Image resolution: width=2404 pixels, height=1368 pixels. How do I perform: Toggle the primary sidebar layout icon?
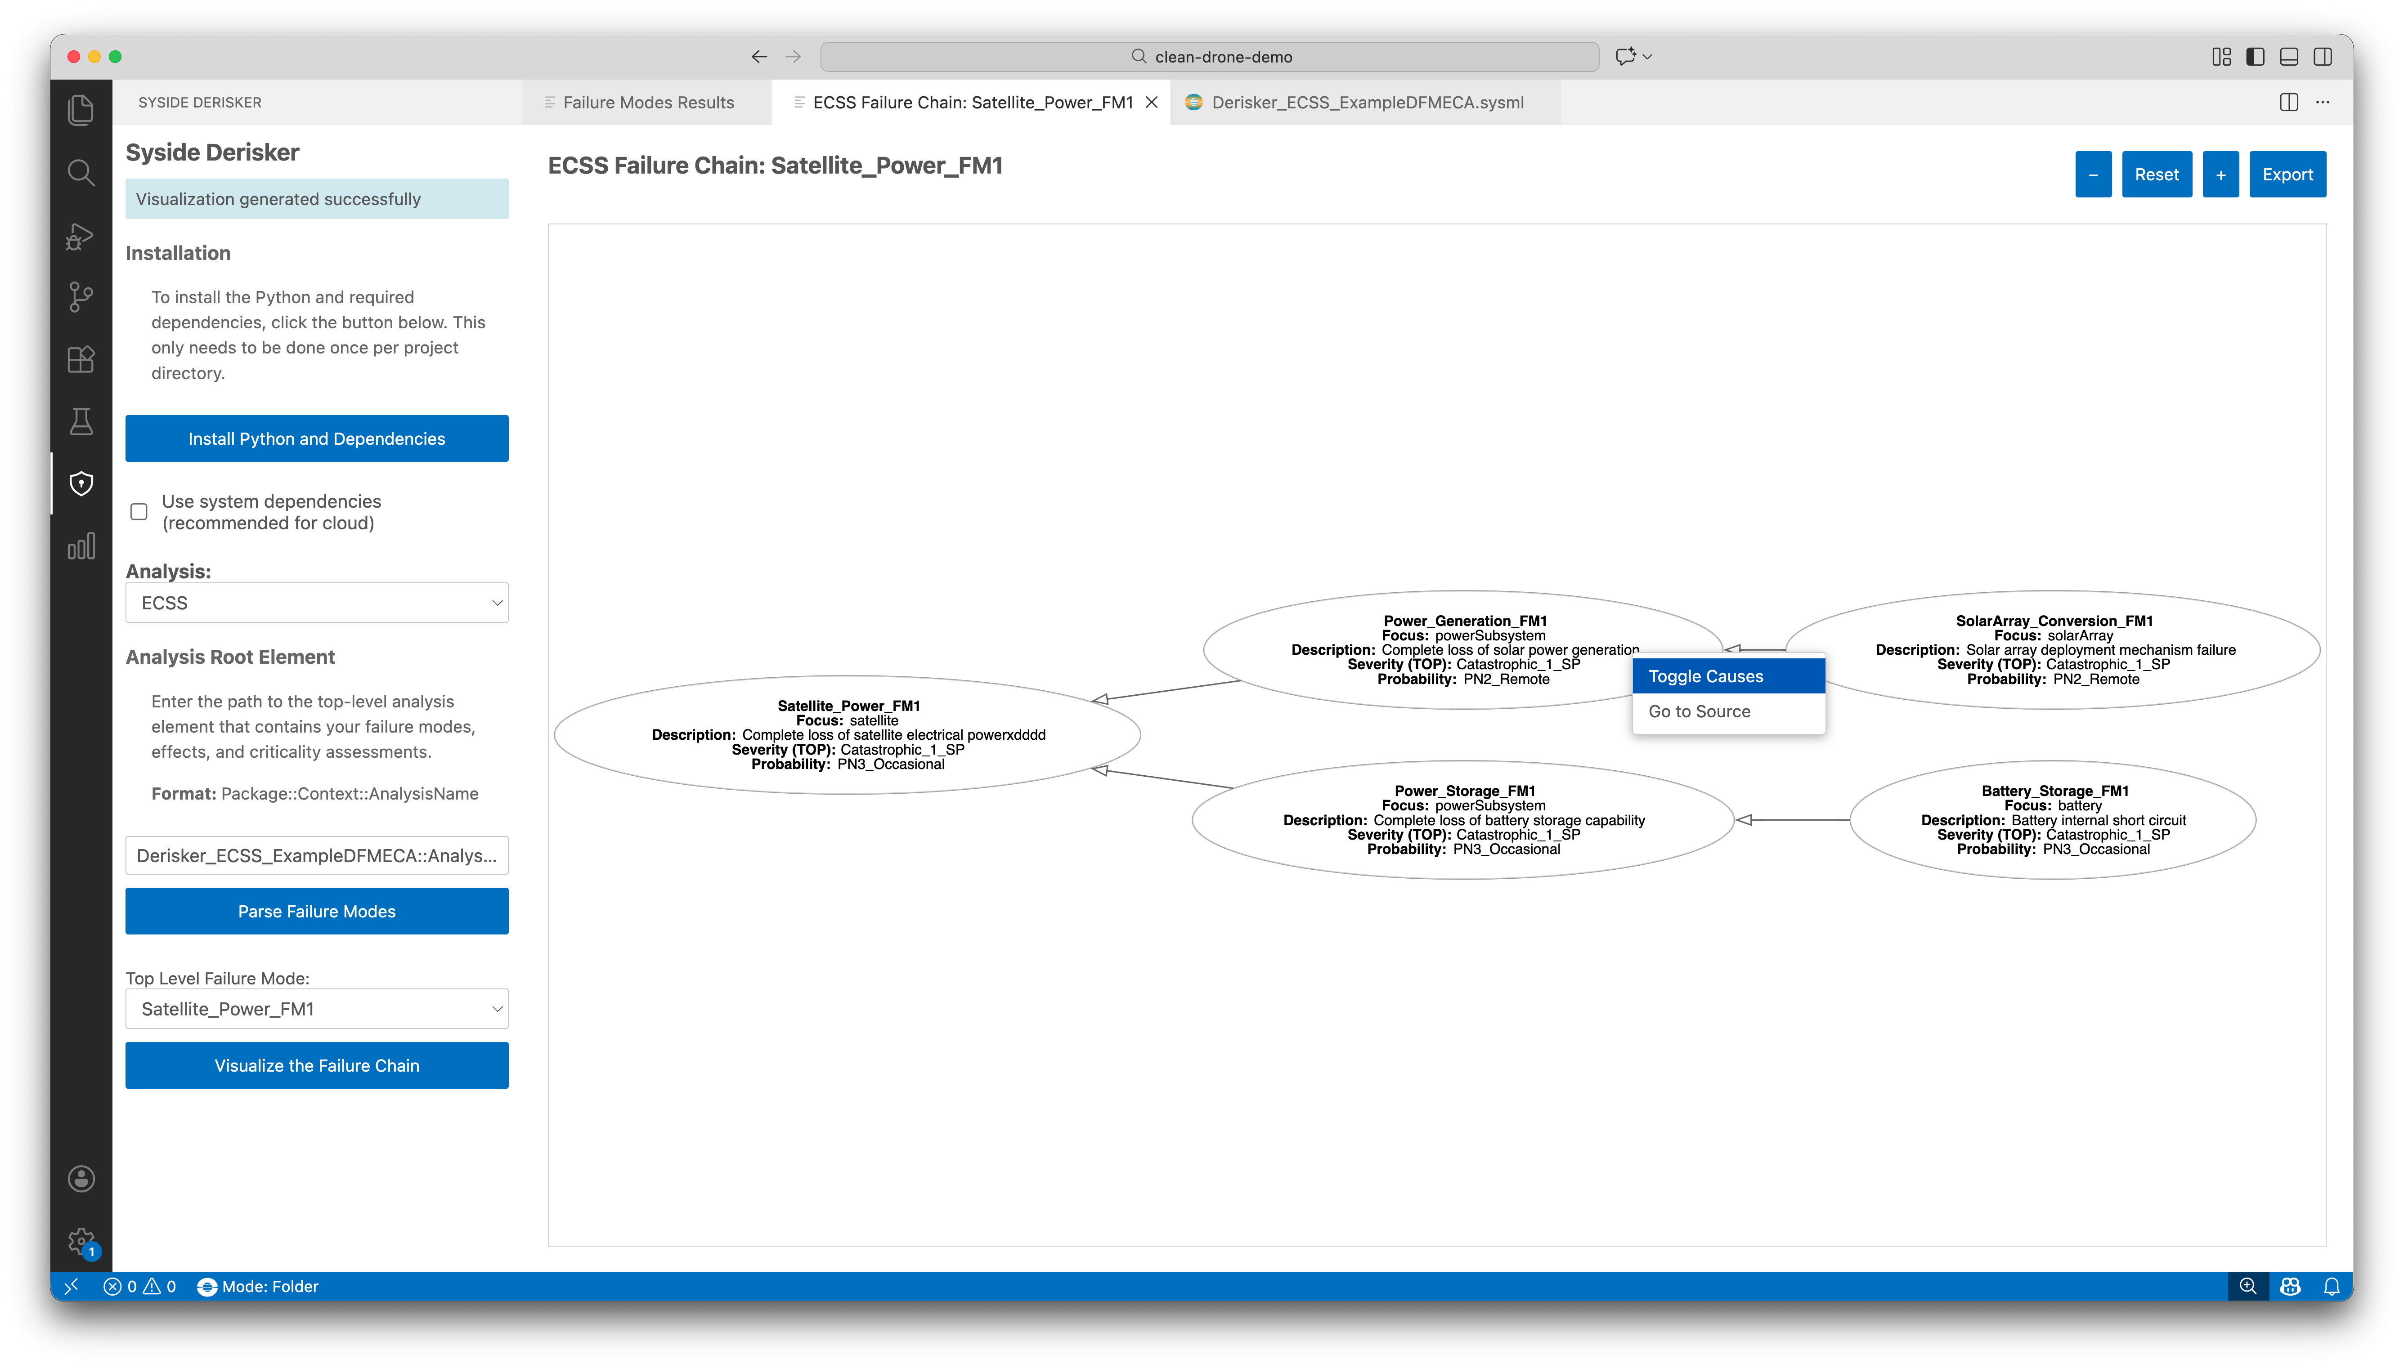[2255, 56]
